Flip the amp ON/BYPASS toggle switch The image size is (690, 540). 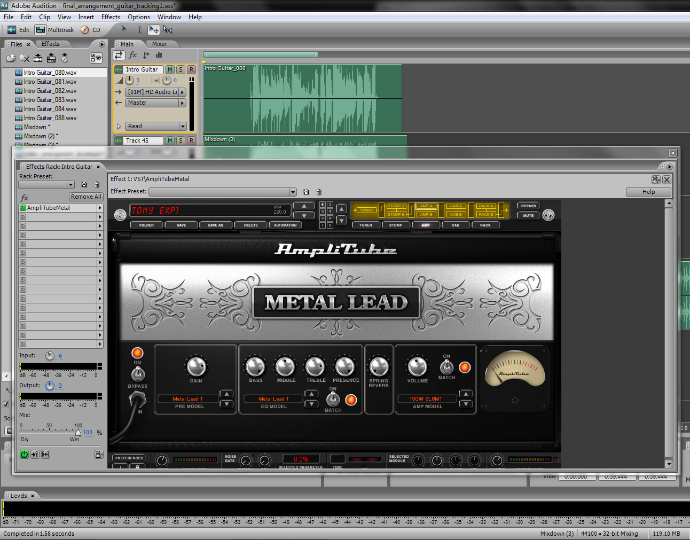pyautogui.click(x=138, y=373)
